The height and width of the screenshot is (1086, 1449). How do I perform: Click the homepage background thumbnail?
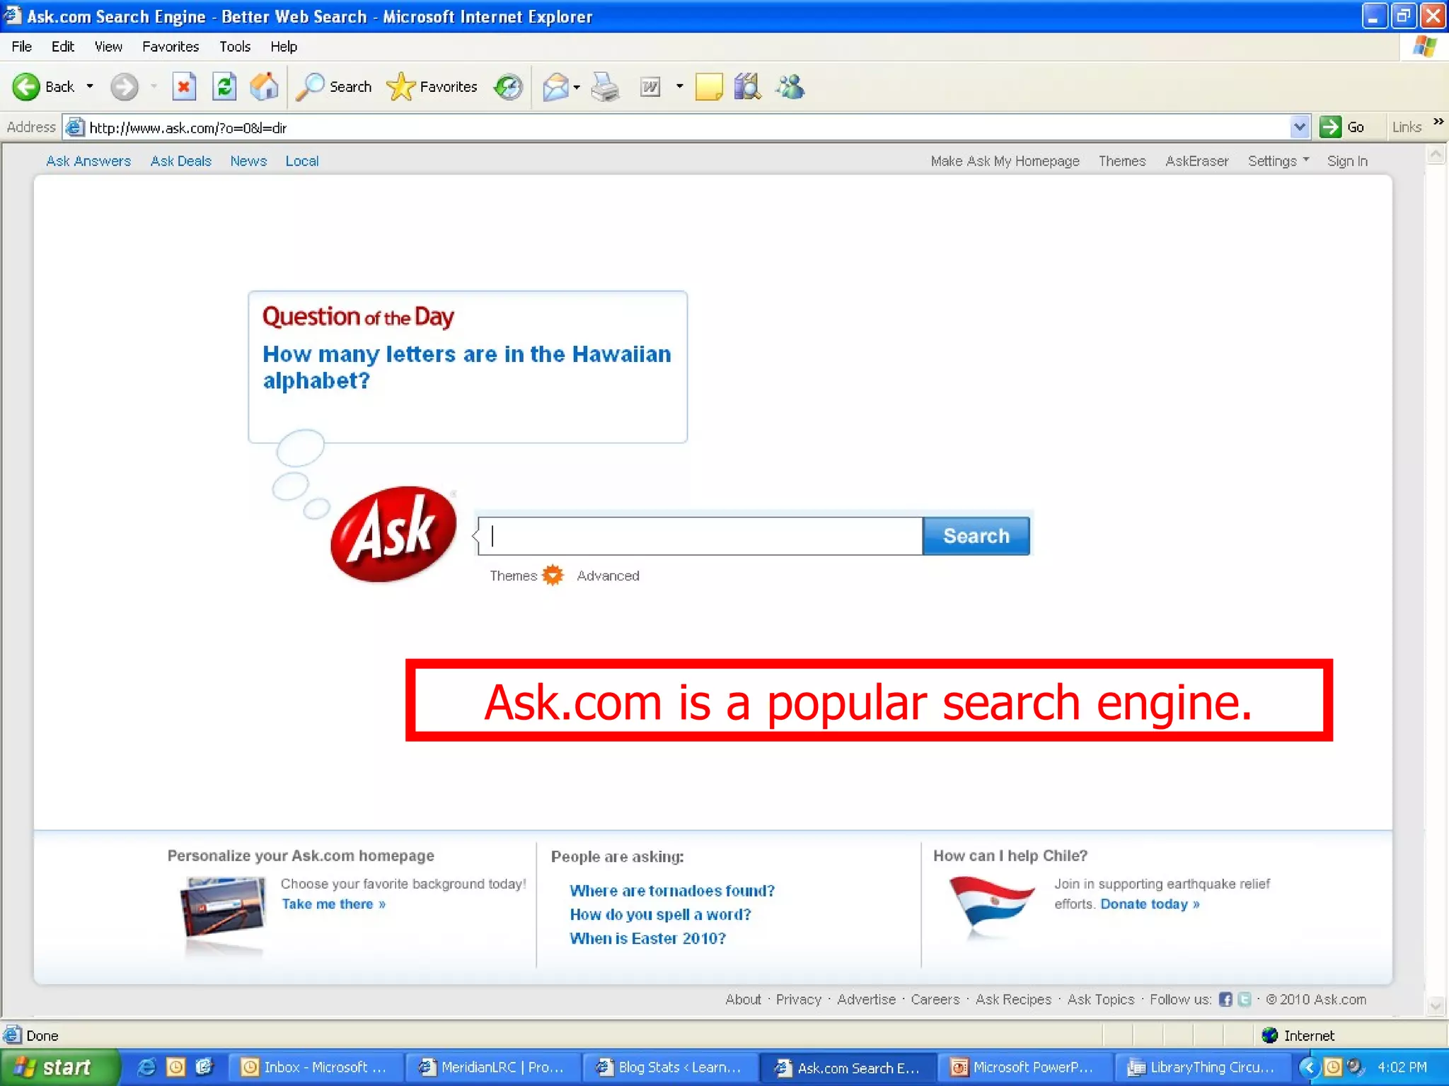224,907
